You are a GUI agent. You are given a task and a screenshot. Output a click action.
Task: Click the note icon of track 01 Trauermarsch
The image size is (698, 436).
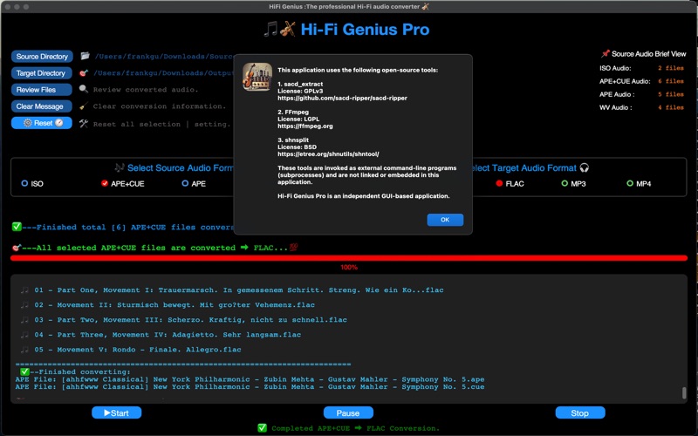coord(24,290)
